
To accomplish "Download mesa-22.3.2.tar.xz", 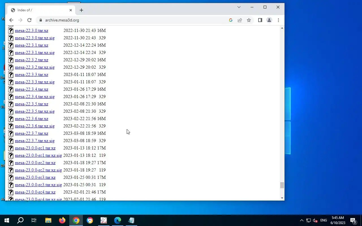I will (31, 60).
